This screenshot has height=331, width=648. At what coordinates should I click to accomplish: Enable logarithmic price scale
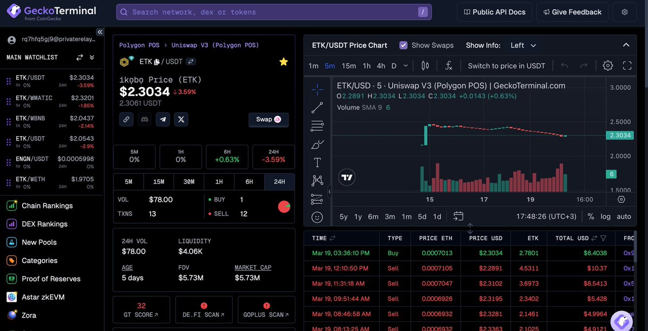click(x=605, y=216)
